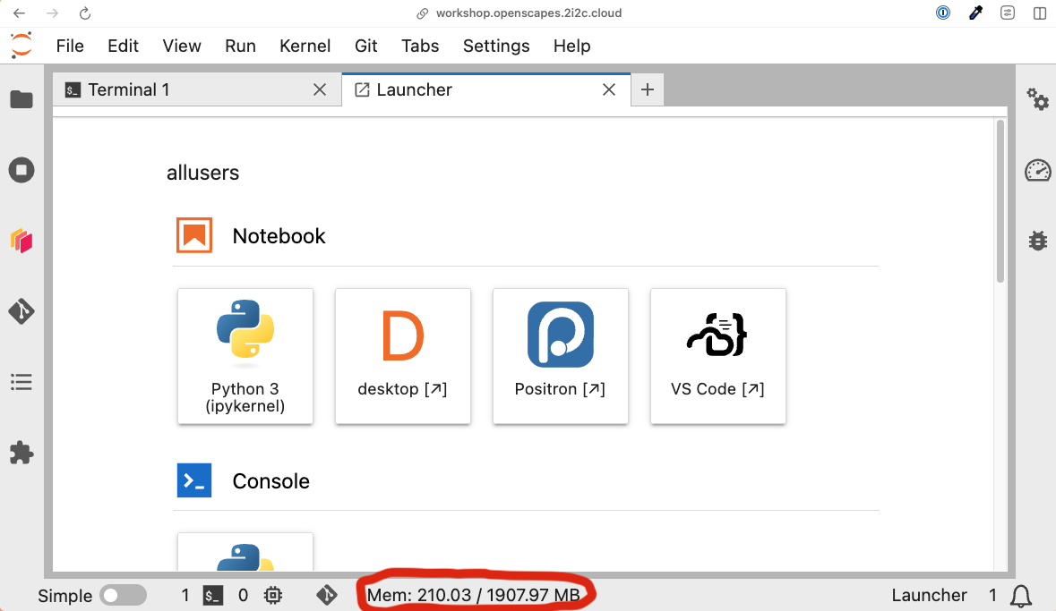
Task: Launch desktop from Notebook section
Action: point(403,356)
